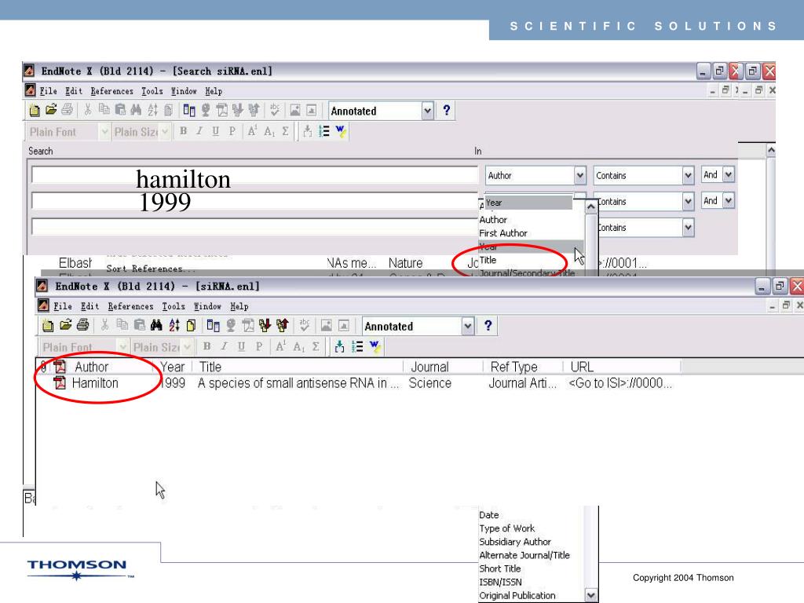Open second row Contains comparison dropdown

pyautogui.click(x=688, y=202)
